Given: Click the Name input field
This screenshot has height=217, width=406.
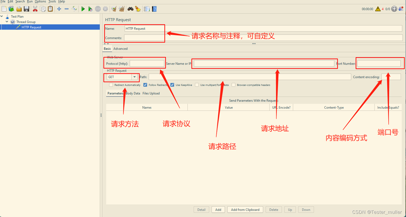Looking at the screenshot, I should 263,28.
